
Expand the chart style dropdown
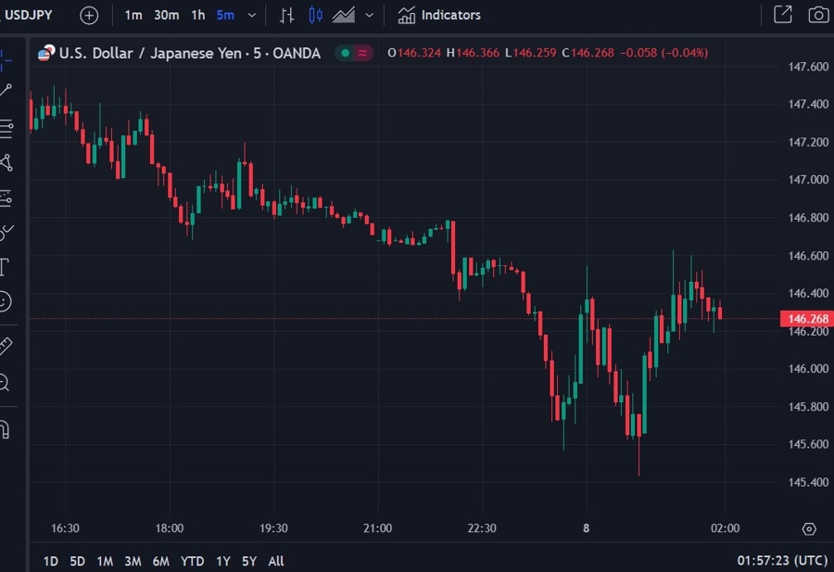(x=369, y=16)
